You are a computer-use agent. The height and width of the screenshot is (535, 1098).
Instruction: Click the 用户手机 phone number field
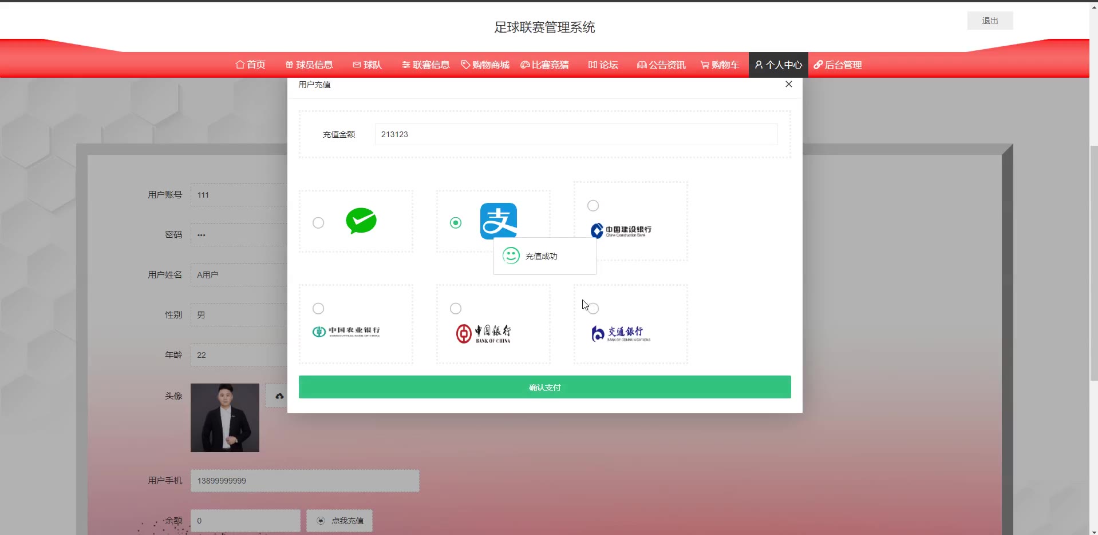click(305, 481)
